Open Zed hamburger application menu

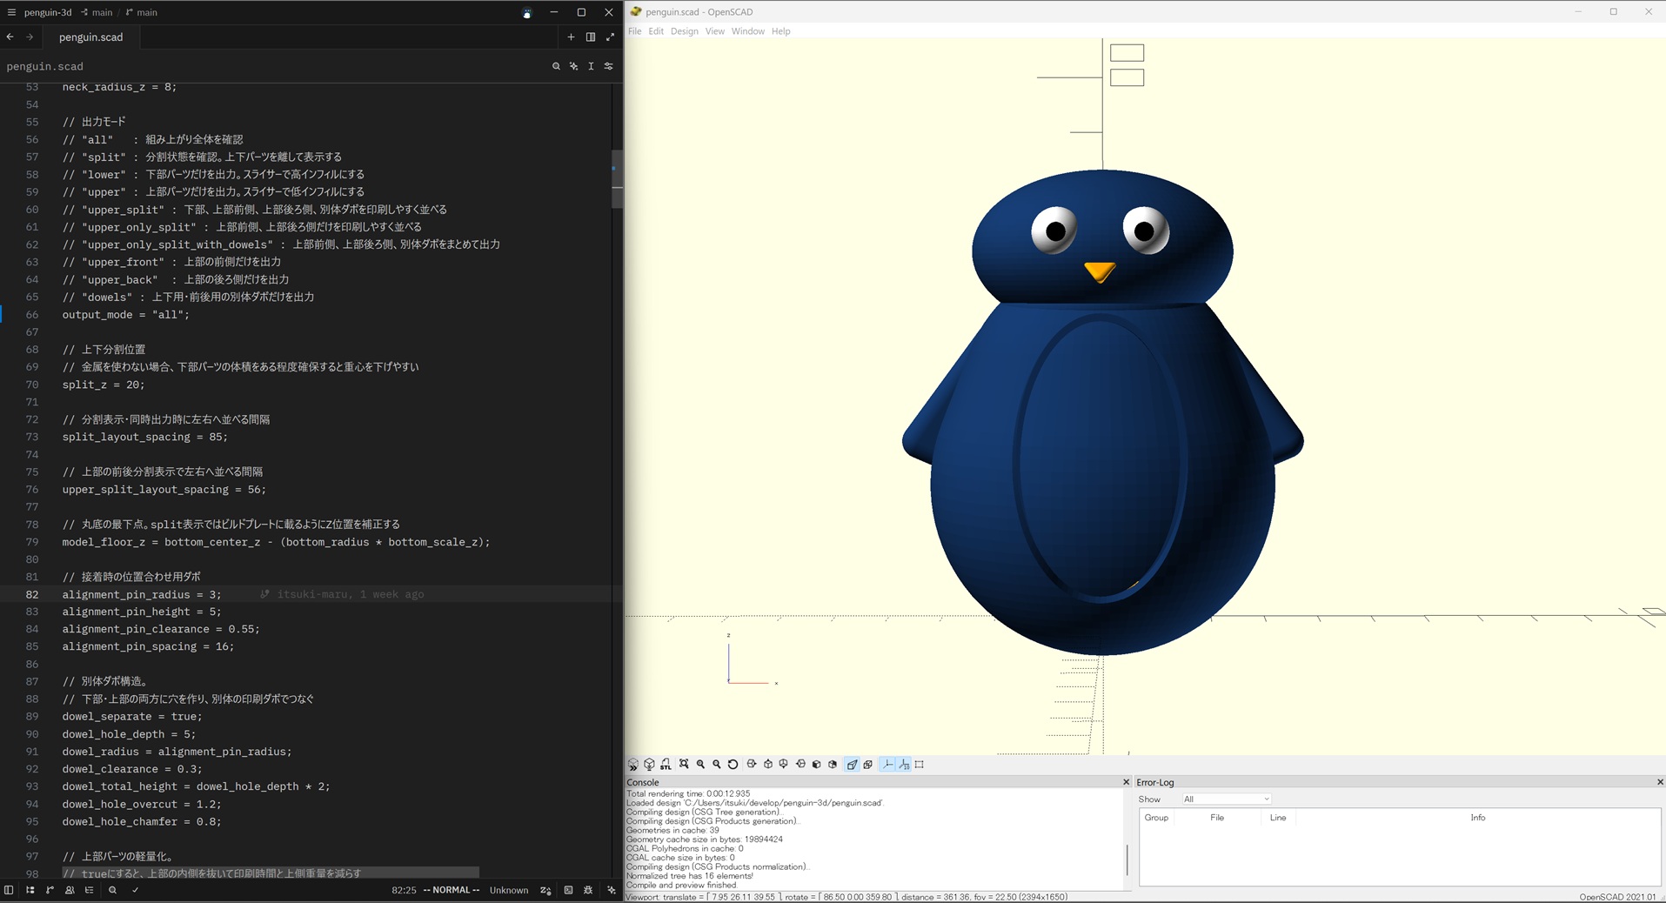11,12
